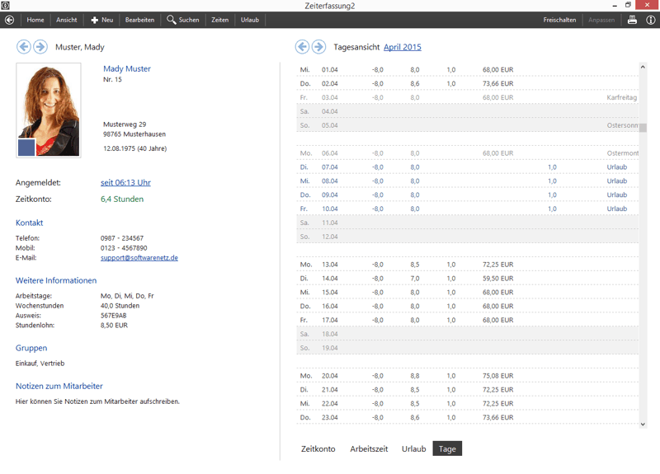660x474 pixels.
Task: Show next month in Tagesansicht
Action: coord(318,47)
